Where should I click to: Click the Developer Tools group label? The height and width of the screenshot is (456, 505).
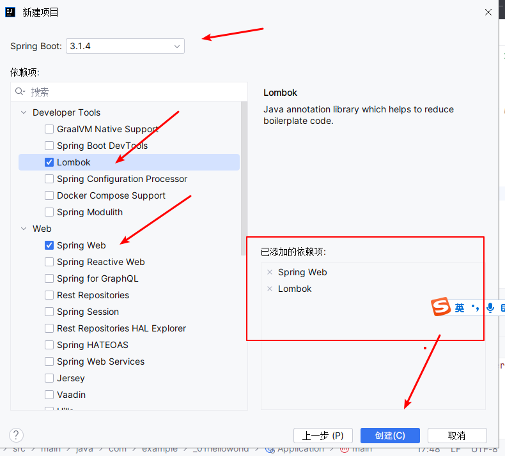tap(66, 112)
